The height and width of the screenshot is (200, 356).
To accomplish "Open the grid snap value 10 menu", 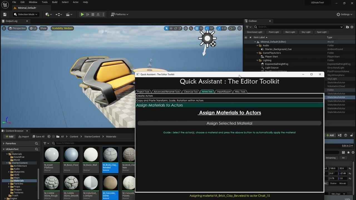I will (x=201, y=28).
